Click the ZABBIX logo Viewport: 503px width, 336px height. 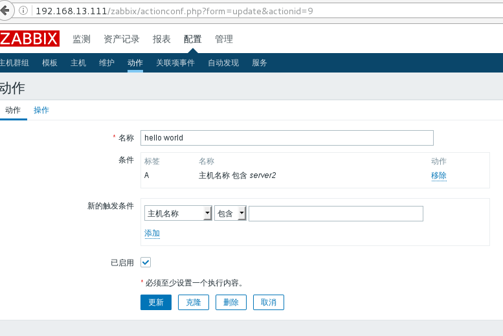tap(30, 38)
